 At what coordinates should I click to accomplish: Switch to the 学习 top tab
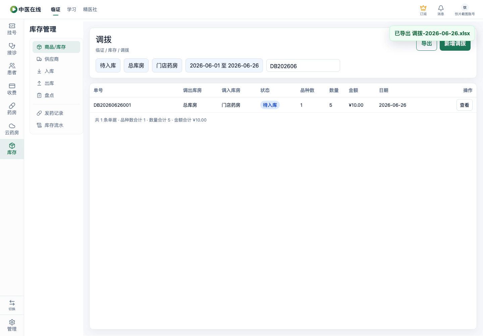pos(72,9)
